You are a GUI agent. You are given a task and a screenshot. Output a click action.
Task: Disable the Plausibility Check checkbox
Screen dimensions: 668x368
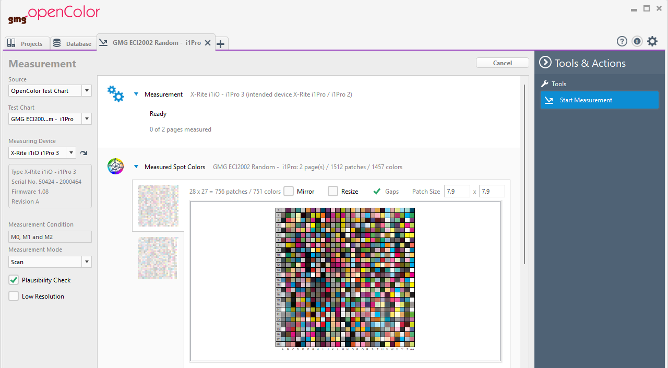tap(13, 280)
